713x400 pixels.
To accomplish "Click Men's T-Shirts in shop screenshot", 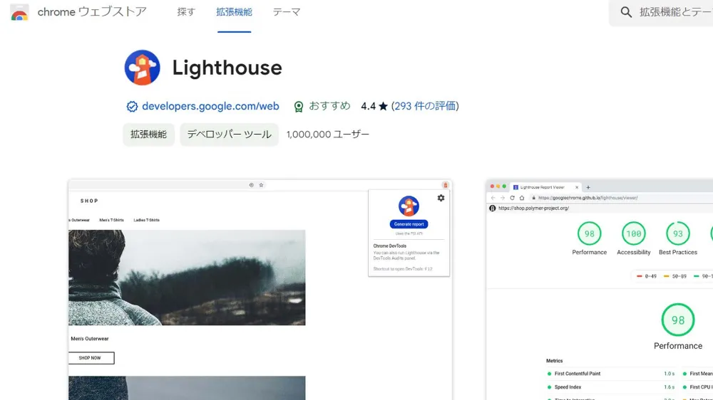I will click(x=111, y=220).
